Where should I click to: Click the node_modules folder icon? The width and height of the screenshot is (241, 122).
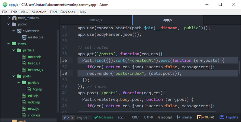[14, 18]
